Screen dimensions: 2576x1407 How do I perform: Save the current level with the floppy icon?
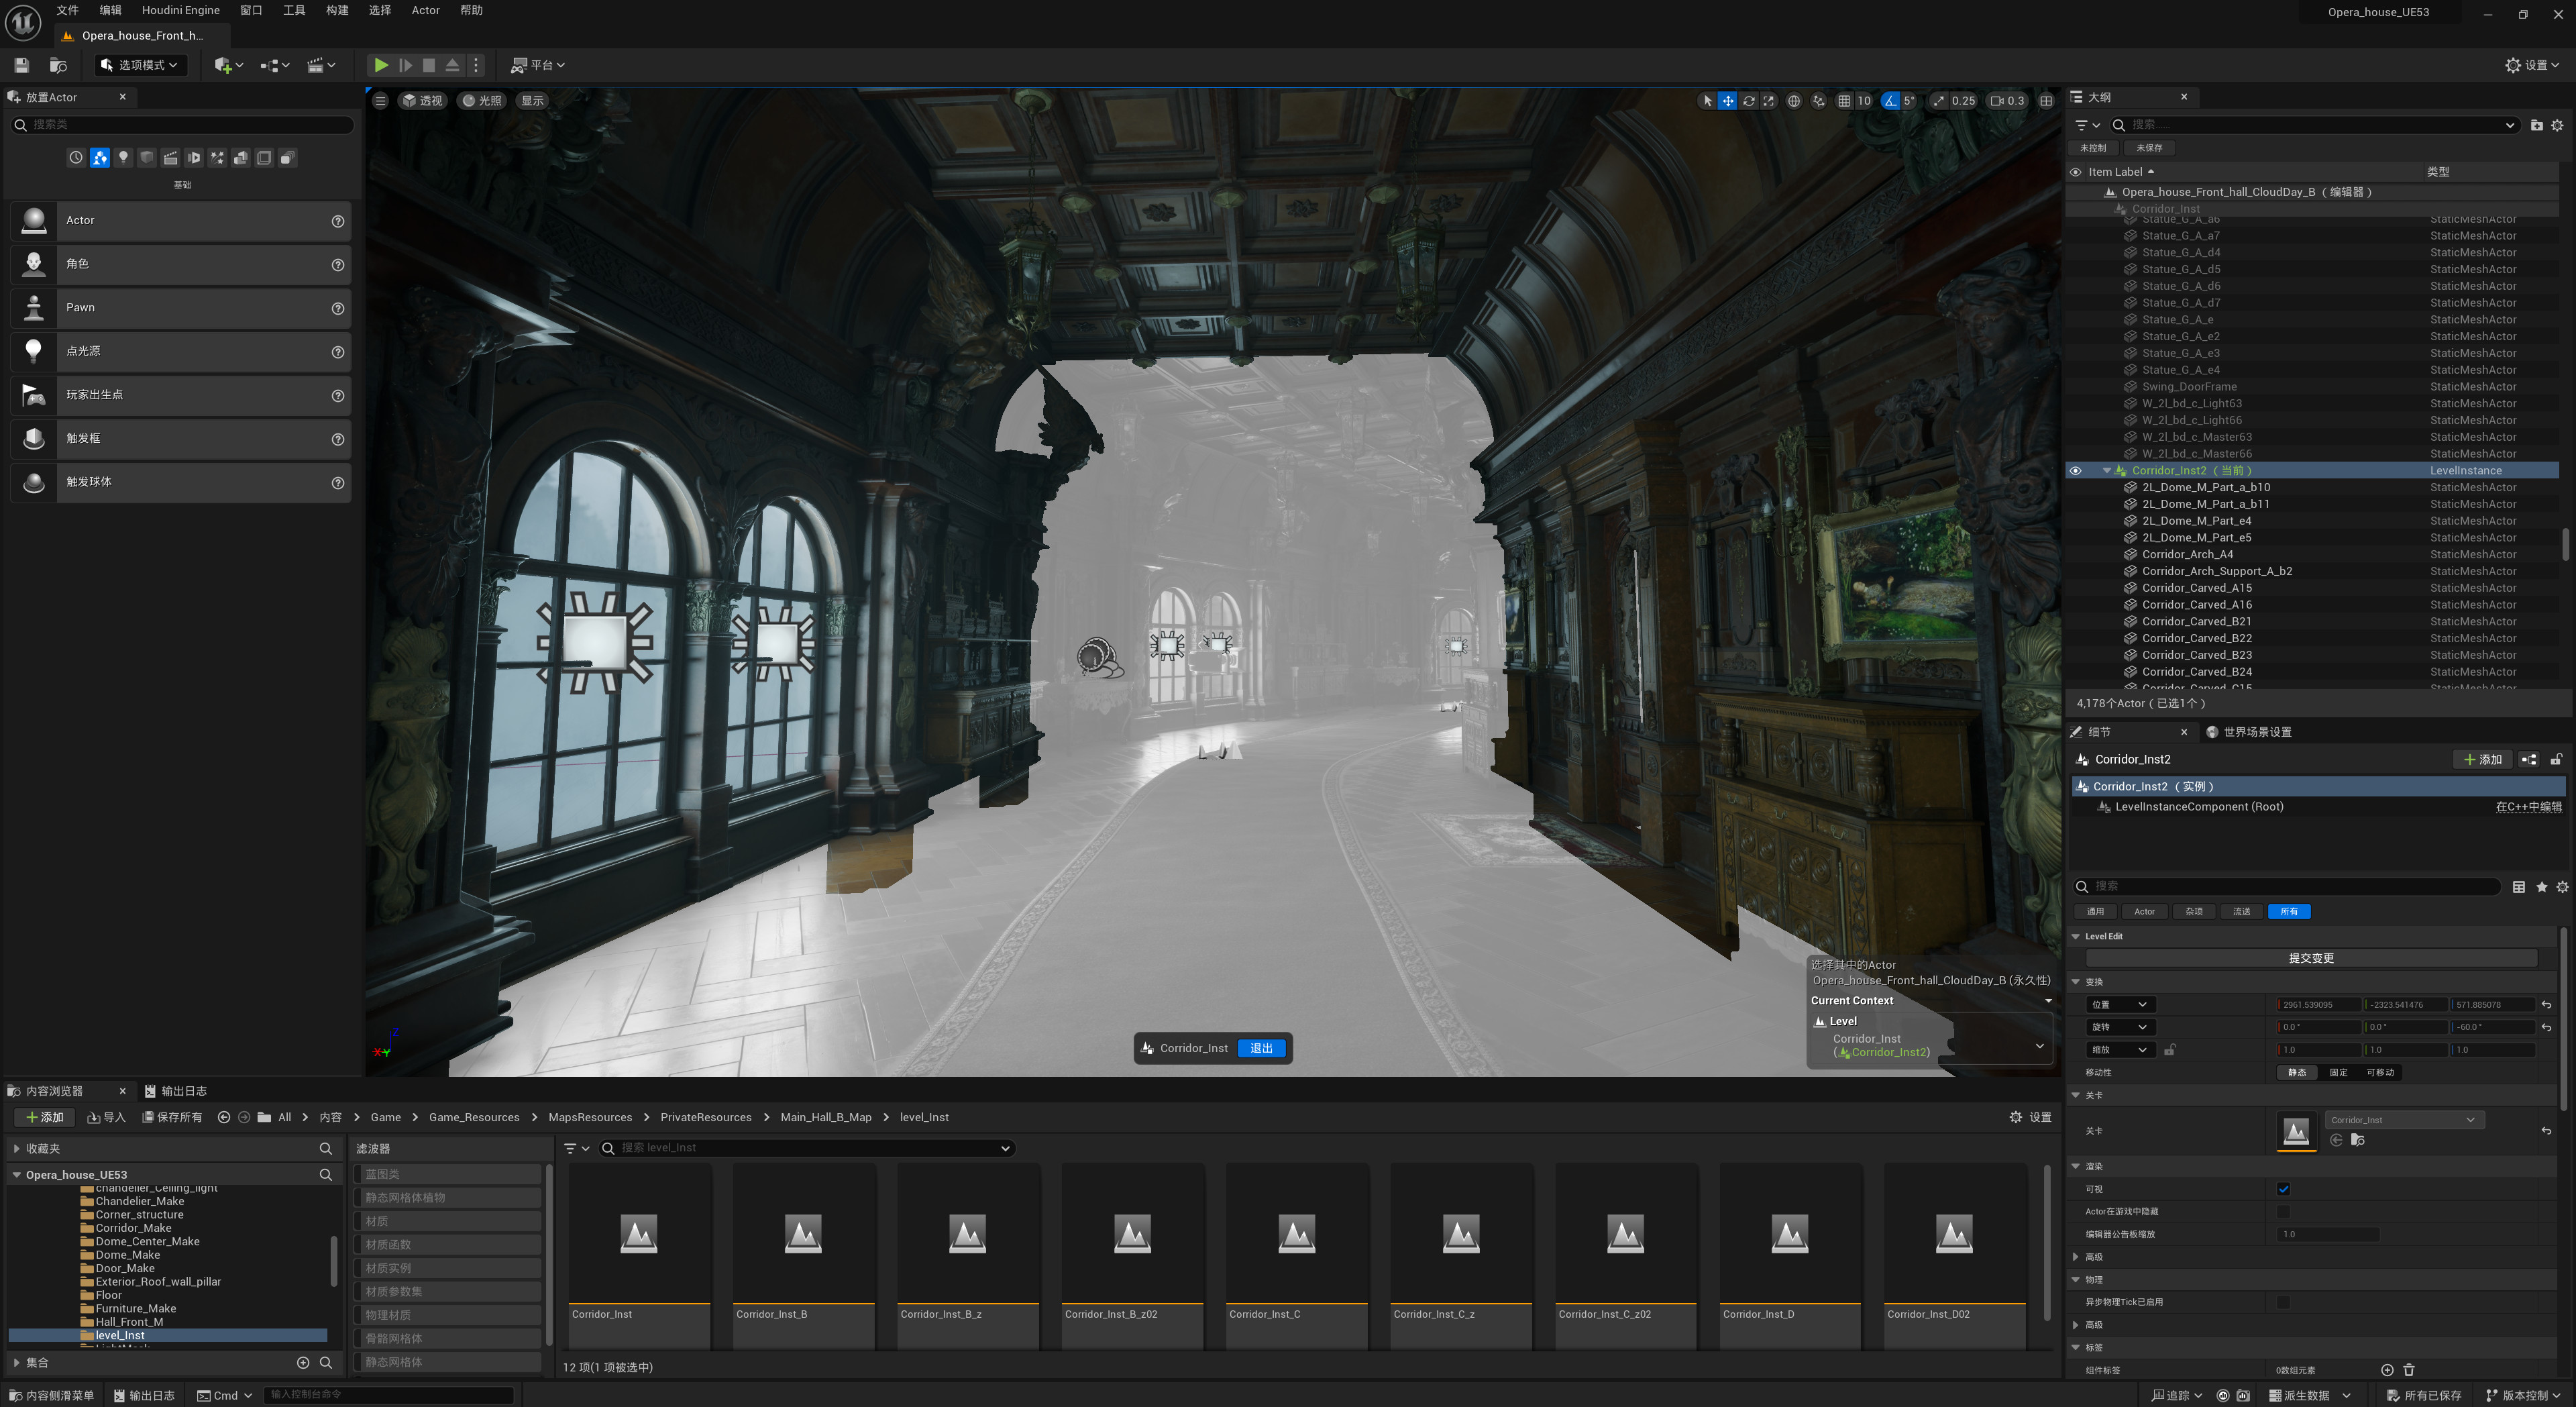coord(21,65)
